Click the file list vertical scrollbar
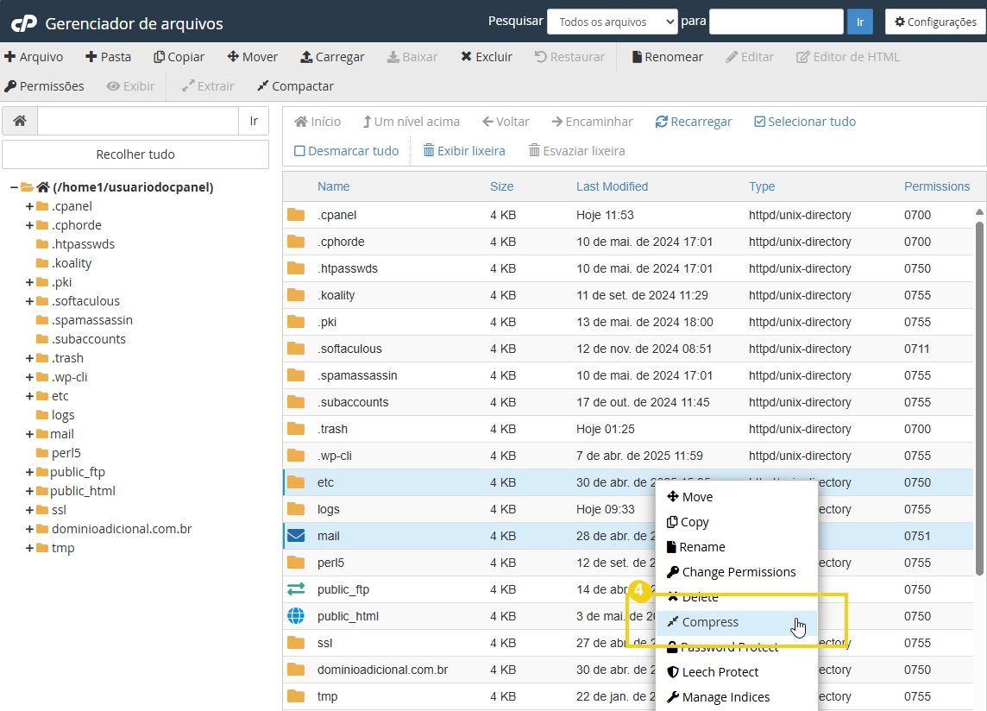Screen dimensions: 987x711 click(979, 398)
